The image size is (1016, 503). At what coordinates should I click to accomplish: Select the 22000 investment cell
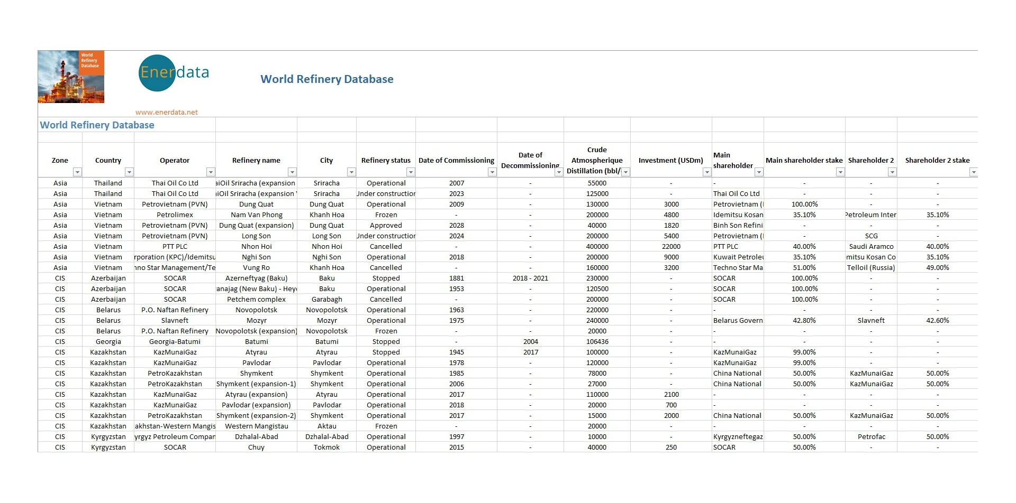(671, 246)
